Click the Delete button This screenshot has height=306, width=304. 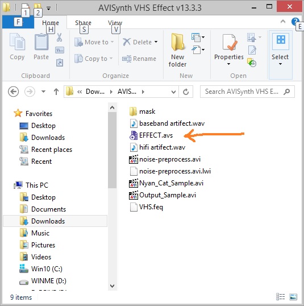coord(138,42)
